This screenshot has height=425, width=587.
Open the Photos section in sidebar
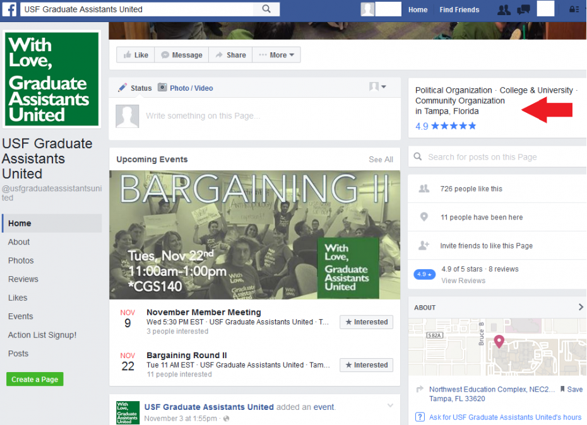pyautogui.click(x=21, y=261)
